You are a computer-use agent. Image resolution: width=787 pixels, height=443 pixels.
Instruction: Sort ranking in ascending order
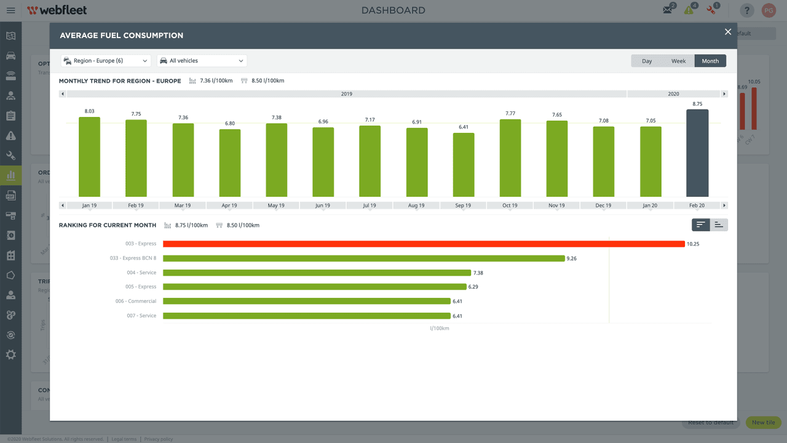coord(719,225)
